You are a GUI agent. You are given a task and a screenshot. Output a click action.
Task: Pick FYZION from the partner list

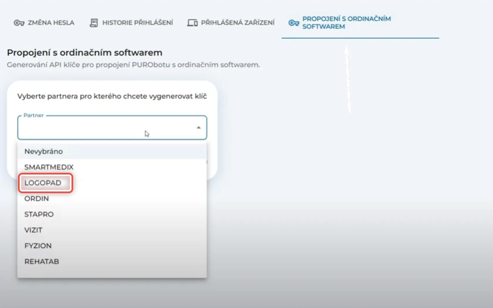112,246
